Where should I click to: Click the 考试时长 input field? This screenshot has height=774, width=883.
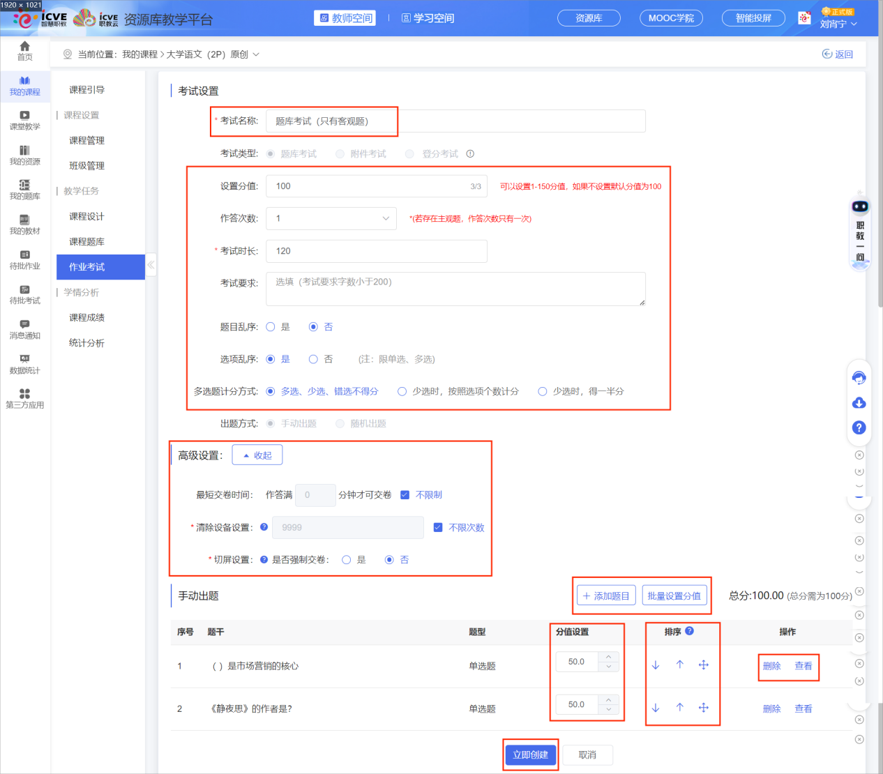(376, 251)
